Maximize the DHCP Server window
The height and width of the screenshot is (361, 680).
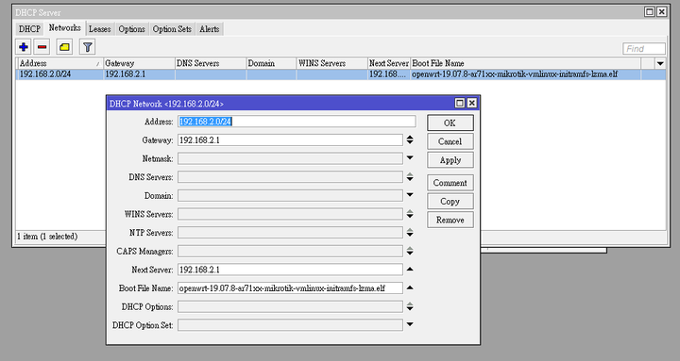(x=649, y=12)
